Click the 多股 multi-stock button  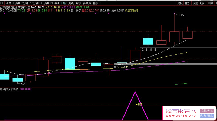coord(195,3)
